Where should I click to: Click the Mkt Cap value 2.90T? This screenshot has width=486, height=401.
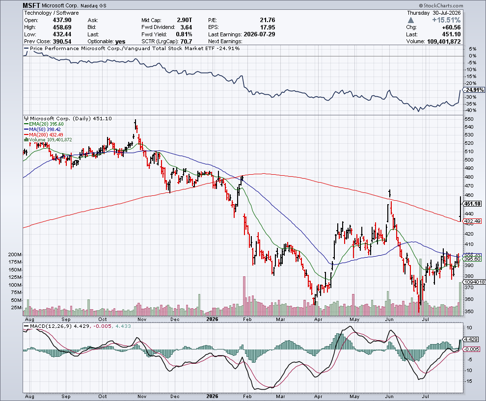(185, 20)
